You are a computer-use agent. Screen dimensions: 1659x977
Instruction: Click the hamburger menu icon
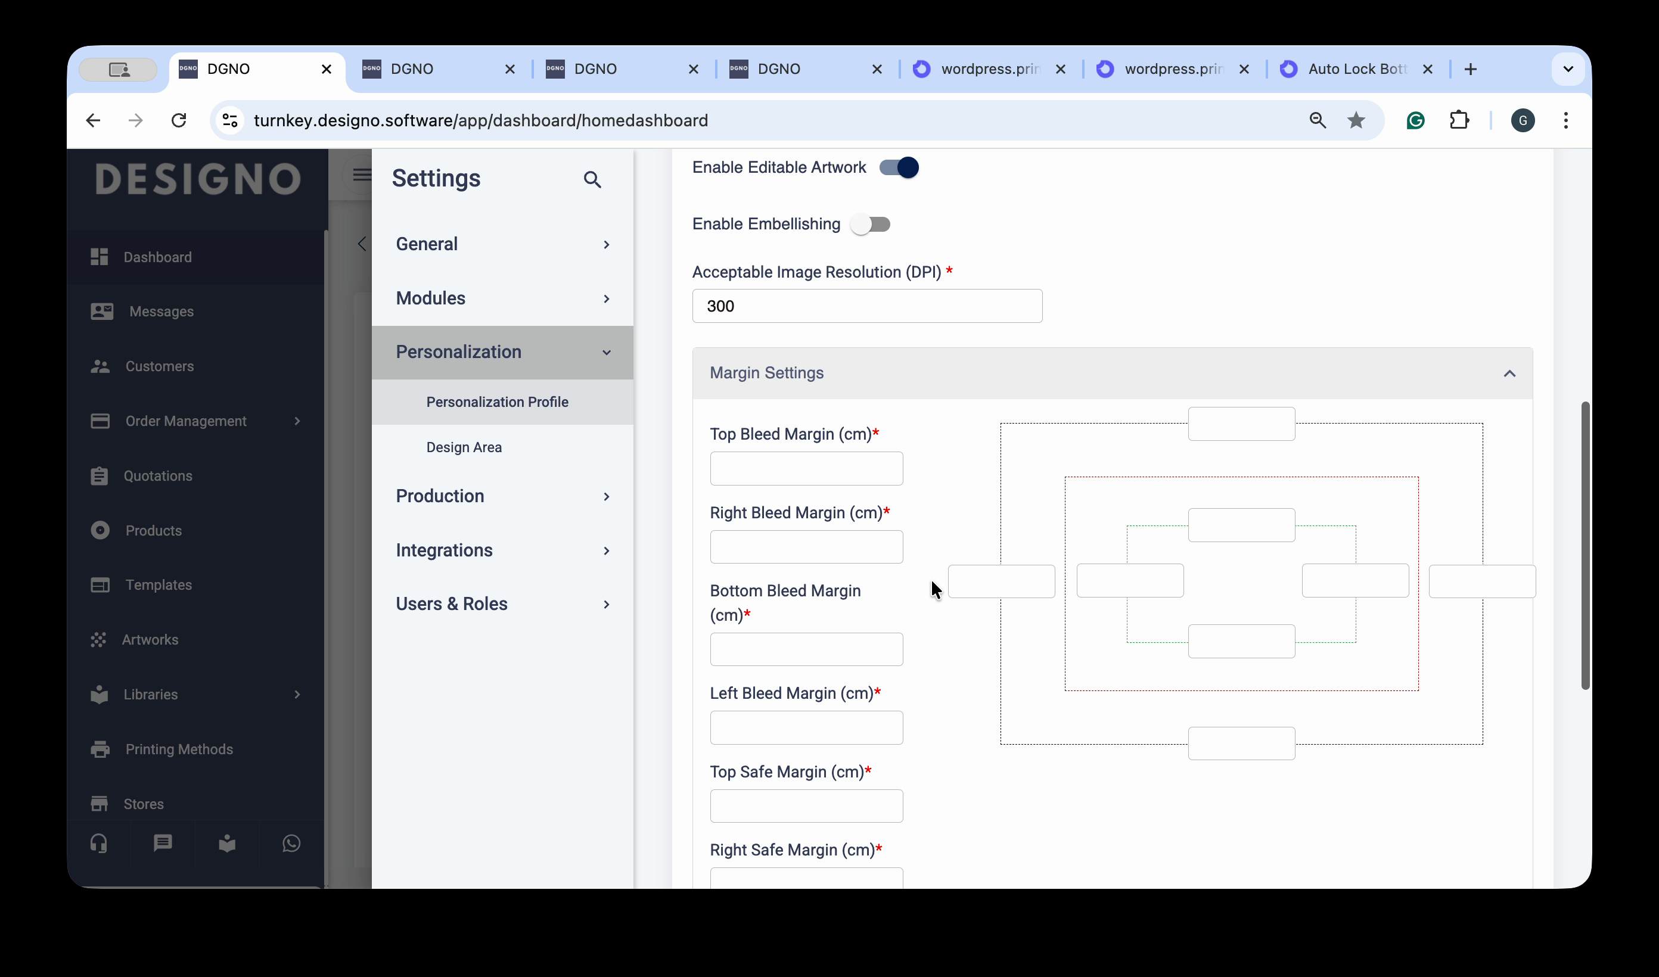click(362, 175)
